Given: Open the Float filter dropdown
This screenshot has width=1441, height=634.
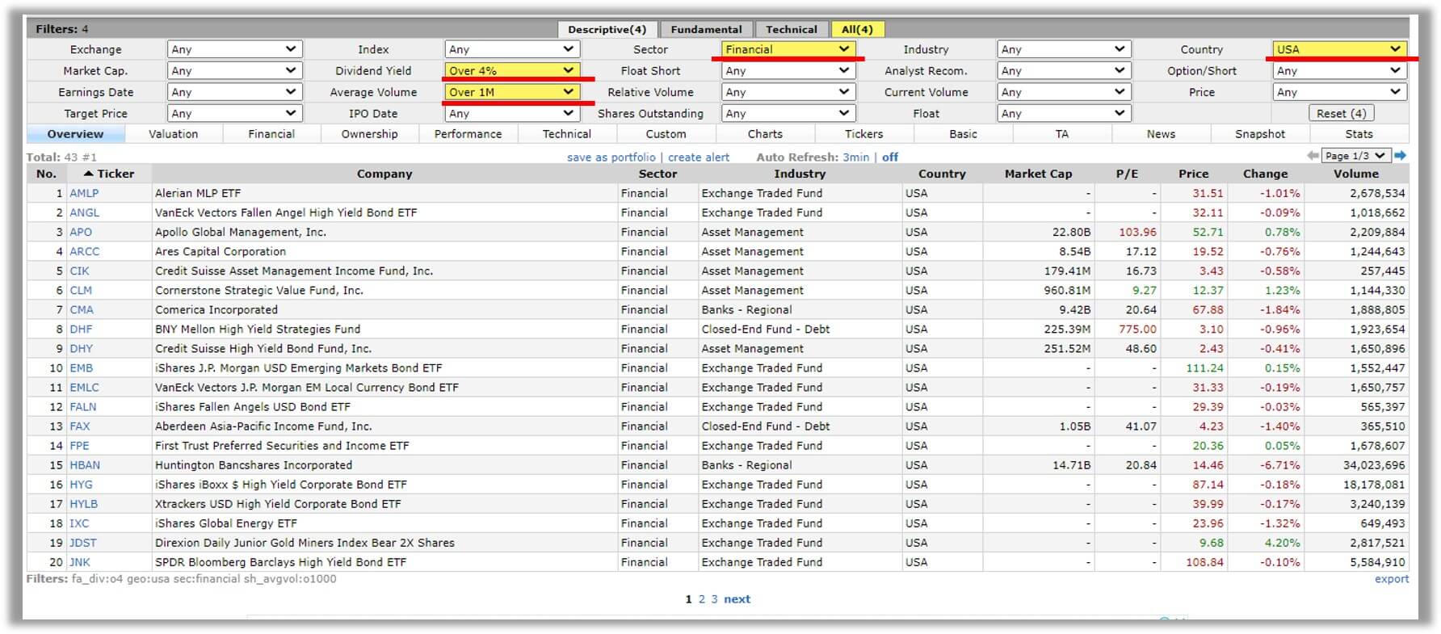Looking at the screenshot, I should [x=1064, y=114].
